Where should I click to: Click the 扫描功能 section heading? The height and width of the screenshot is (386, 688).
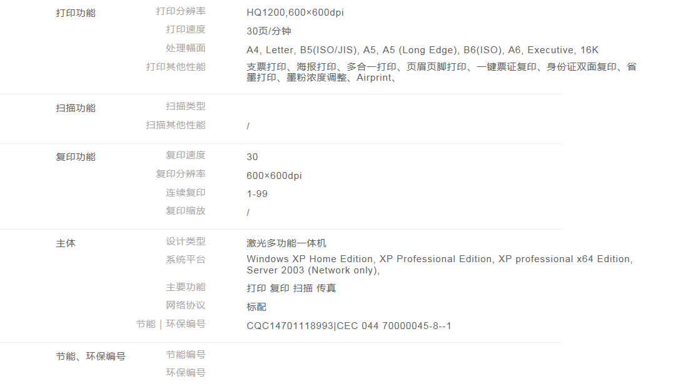point(76,108)
